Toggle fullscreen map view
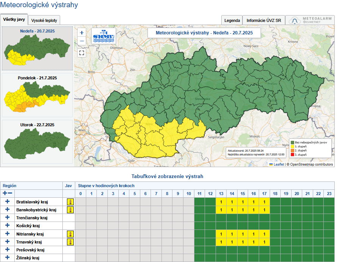Screen dimensions: 337x262 coord(82,53)
